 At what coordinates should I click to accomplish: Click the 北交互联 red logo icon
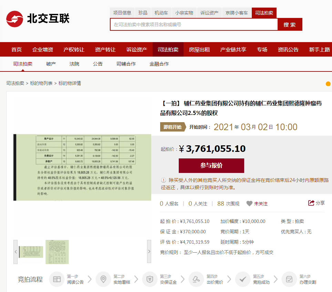(x=14, y=19)
